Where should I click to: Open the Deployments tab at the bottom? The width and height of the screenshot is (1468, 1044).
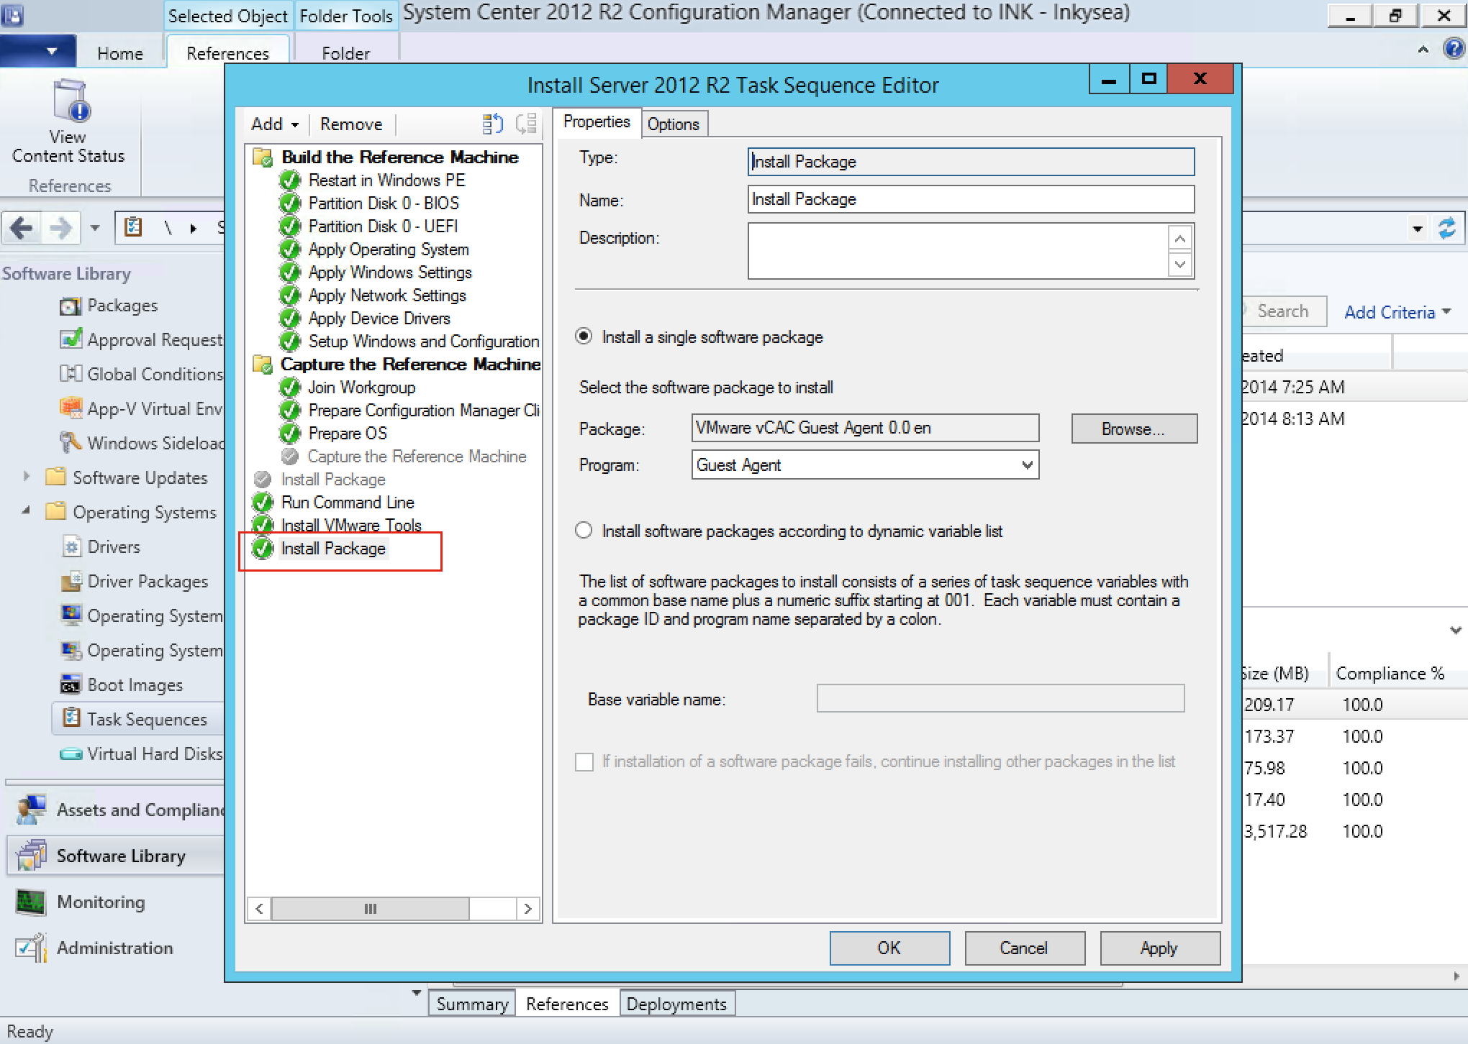click(x=676, y=1004)
